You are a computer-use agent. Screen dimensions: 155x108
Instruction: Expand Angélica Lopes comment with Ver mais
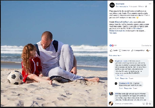120,75
